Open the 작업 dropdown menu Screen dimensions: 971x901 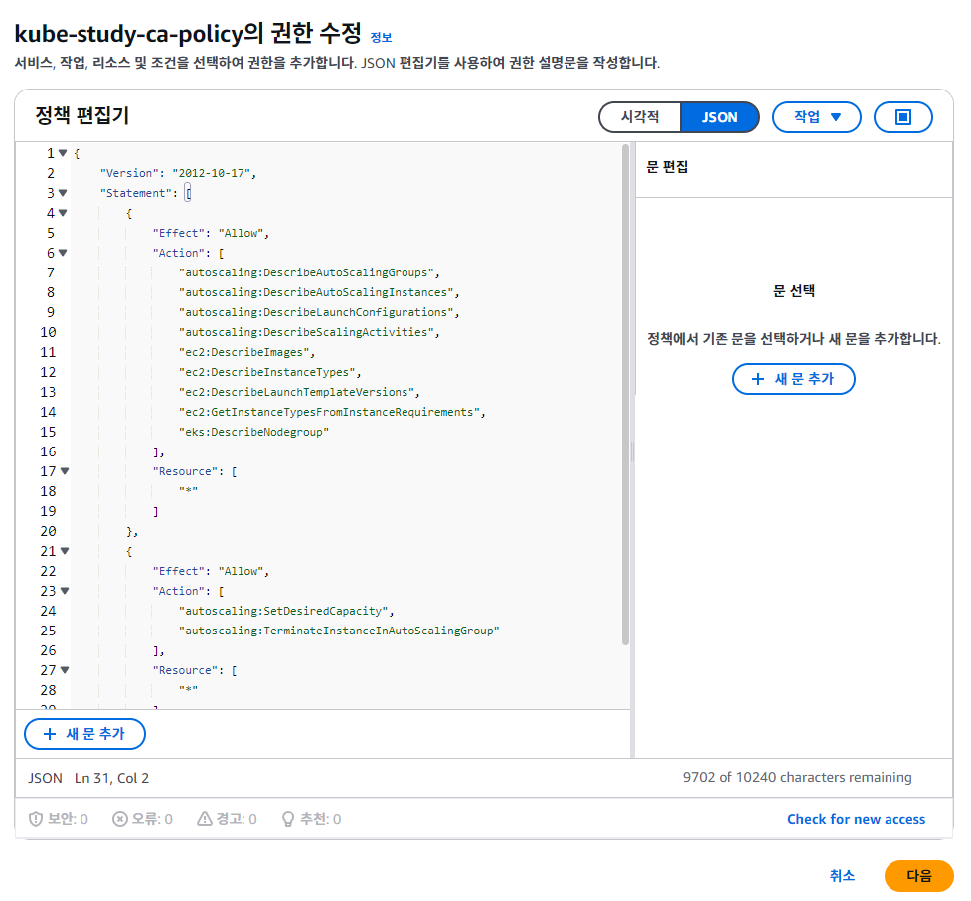(x=817, y=117)
